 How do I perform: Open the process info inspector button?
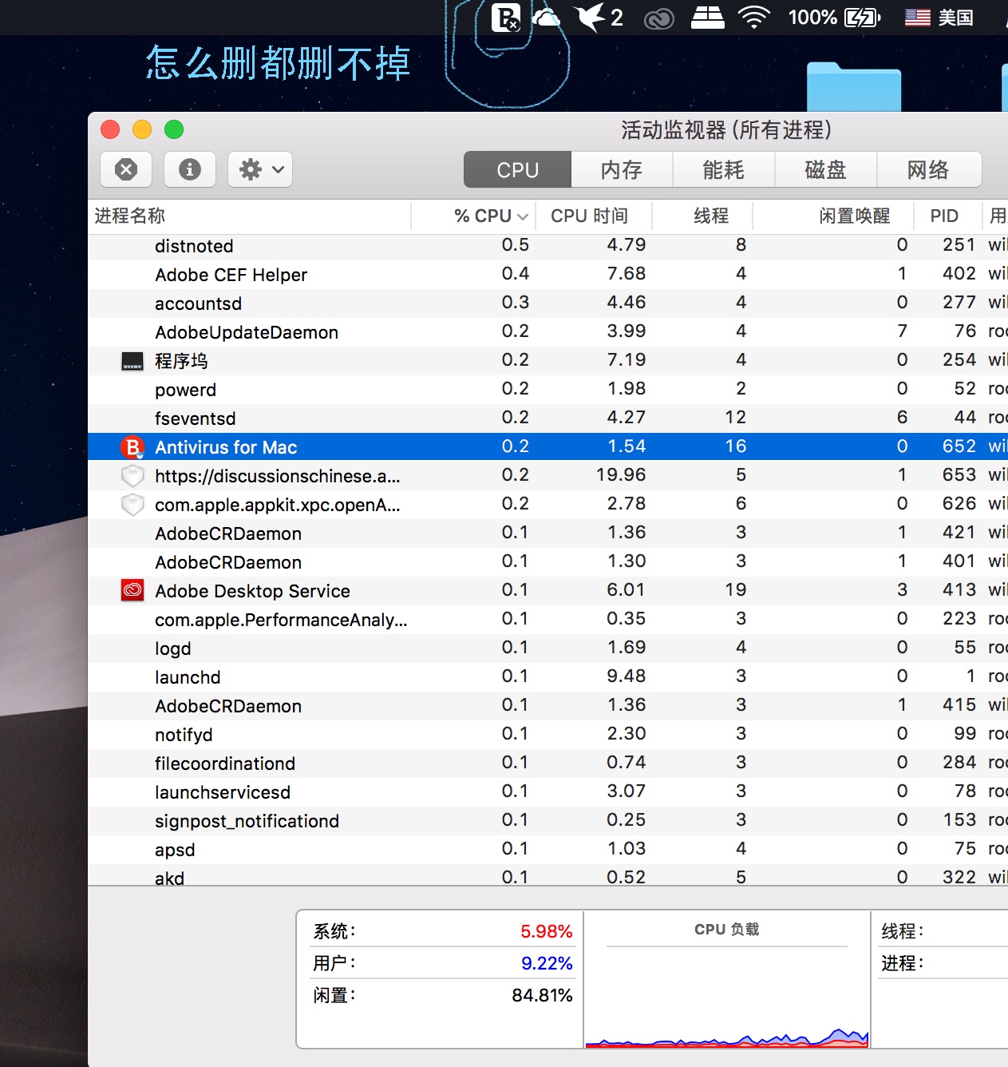pos(190,169)
